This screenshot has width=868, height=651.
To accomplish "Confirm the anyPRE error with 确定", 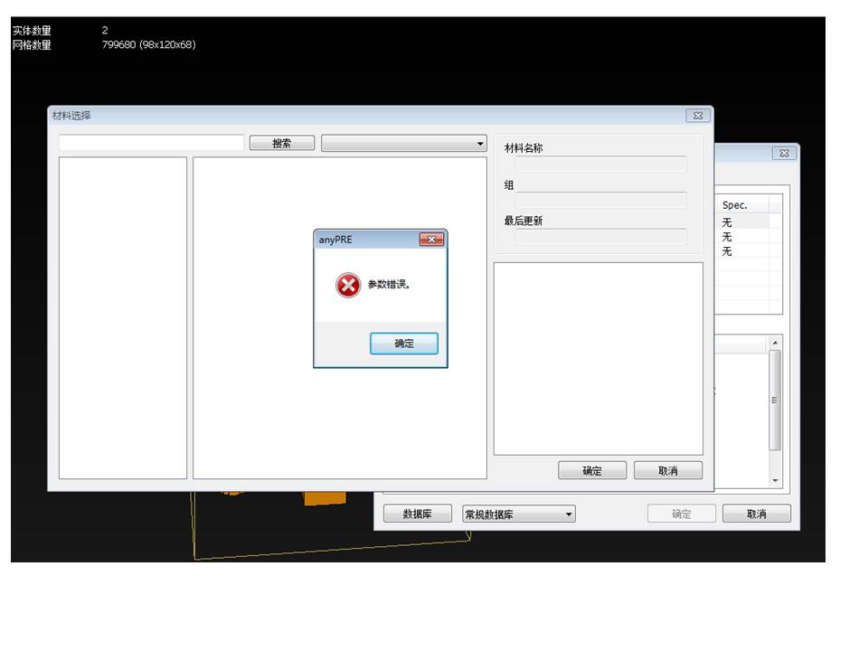I will pos(403,344).
